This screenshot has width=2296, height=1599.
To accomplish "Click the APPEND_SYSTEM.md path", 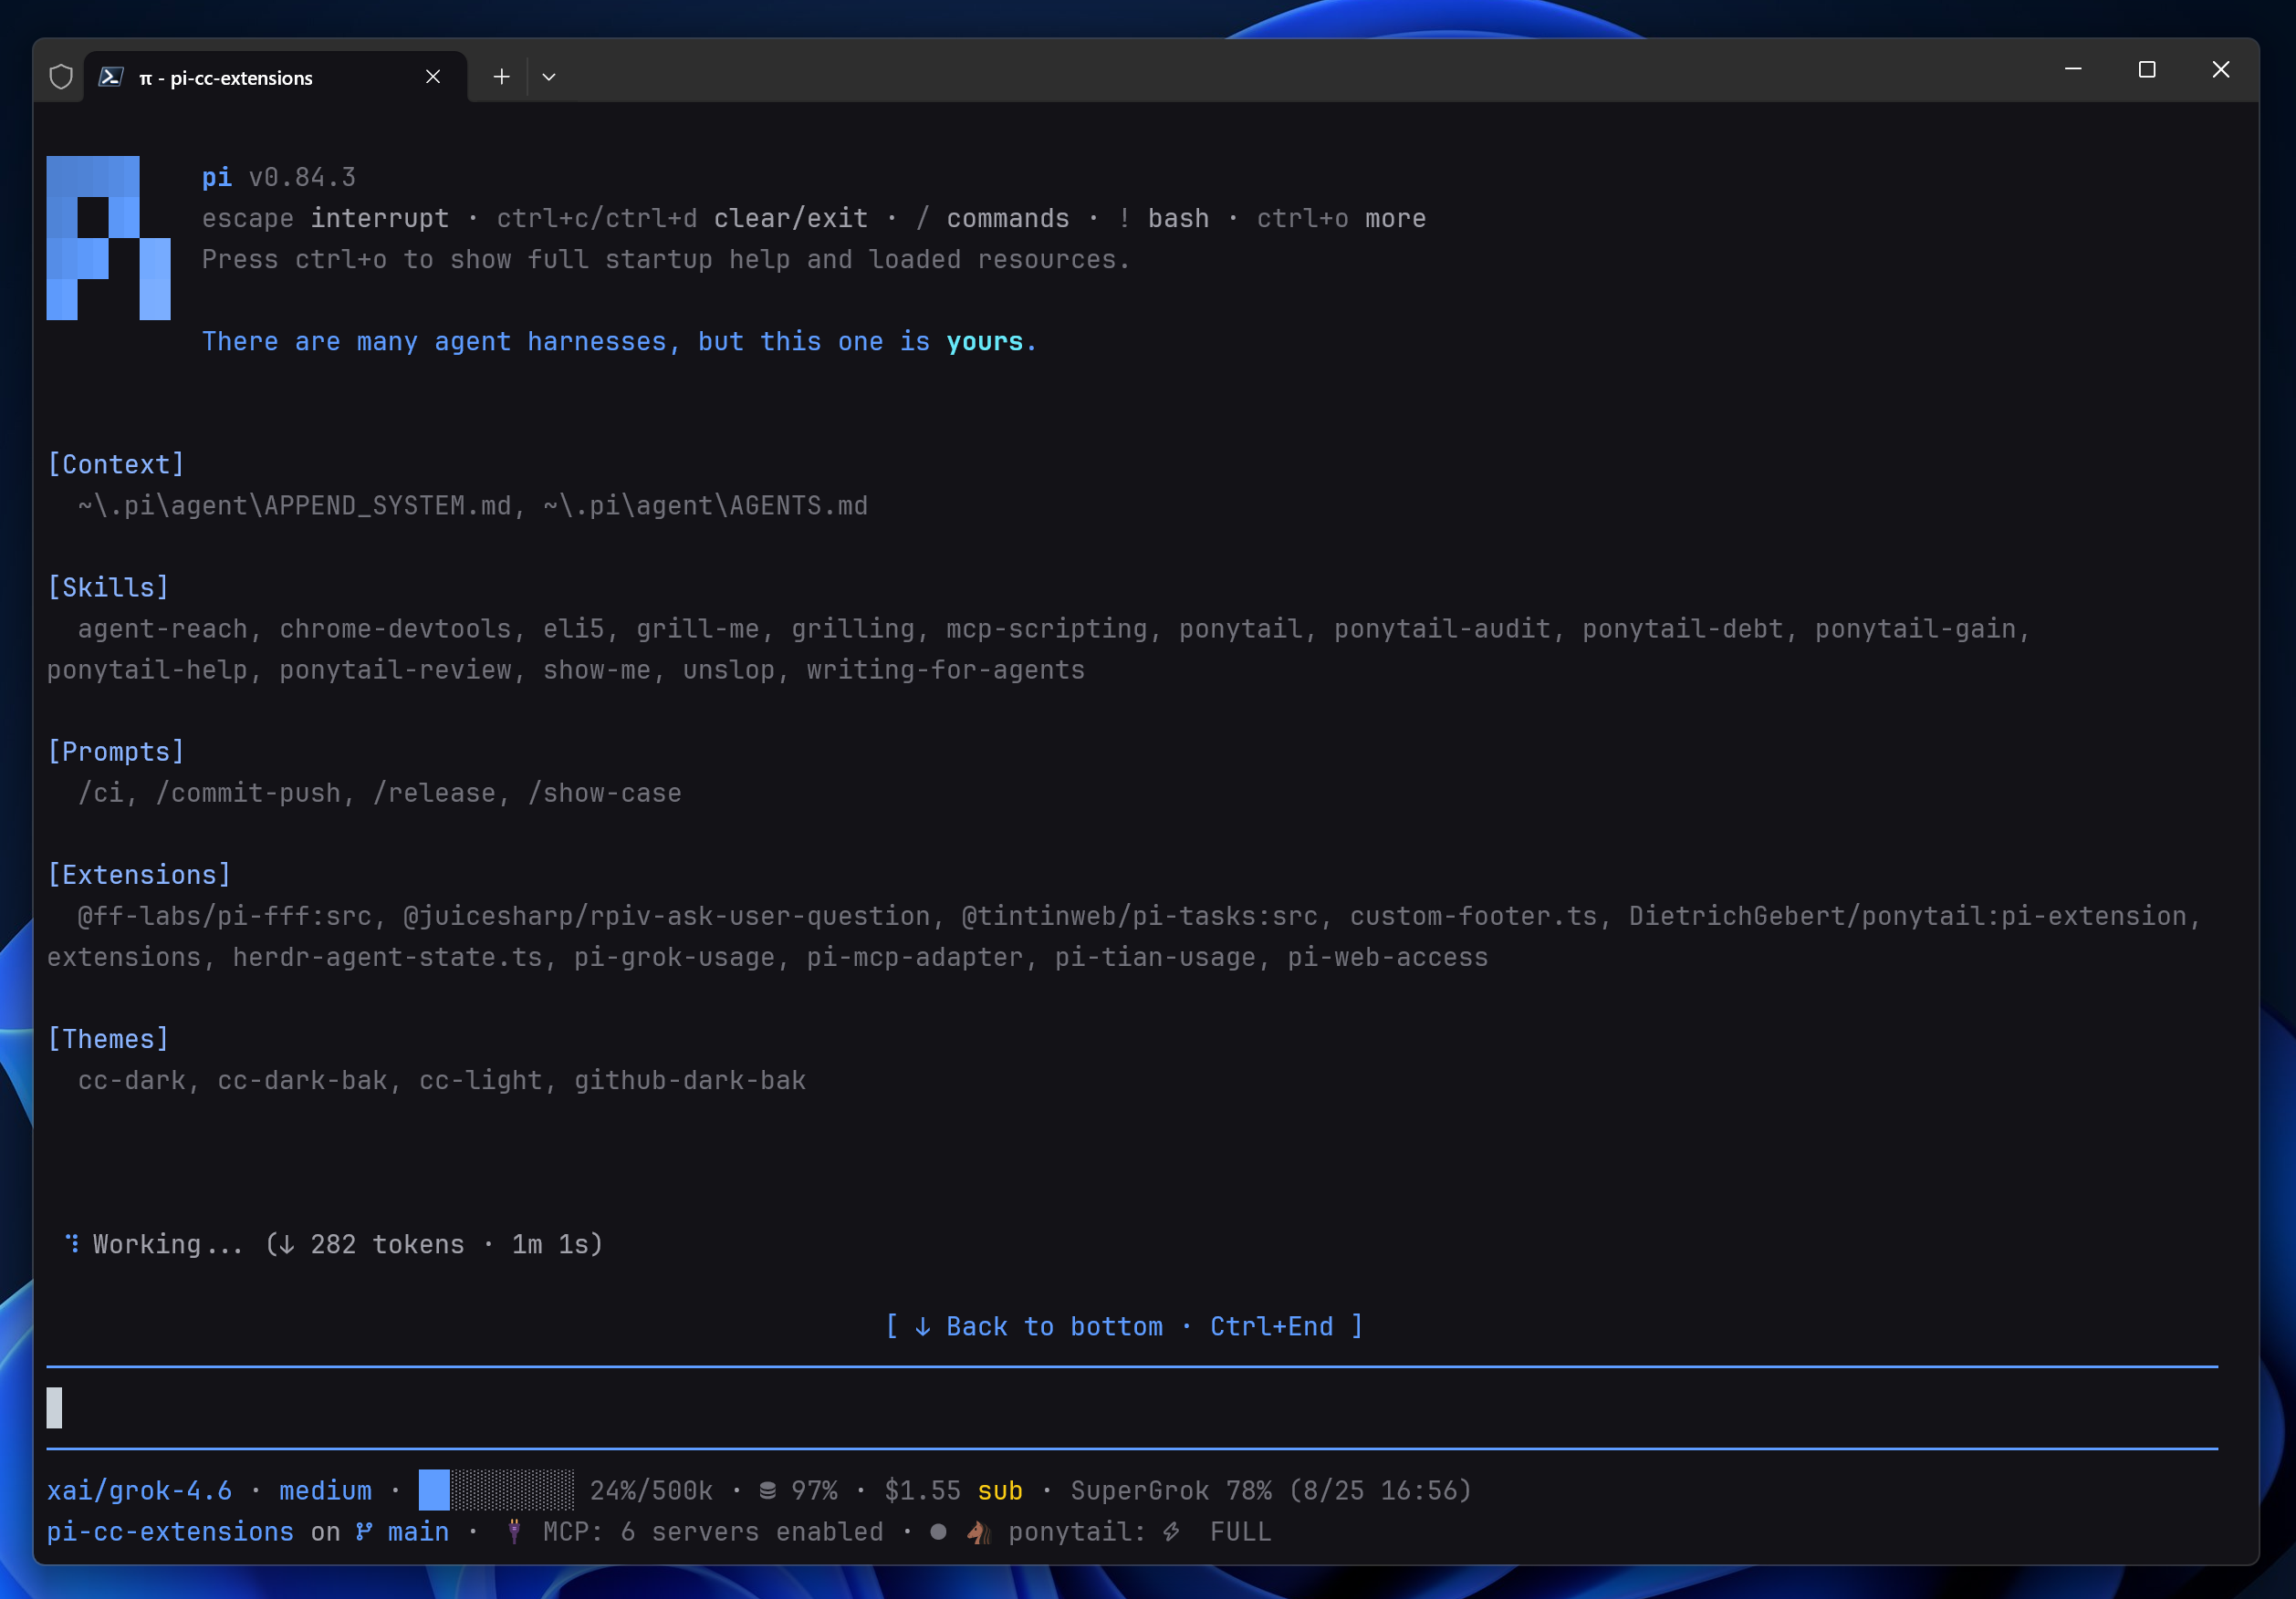I will point(295,504).
